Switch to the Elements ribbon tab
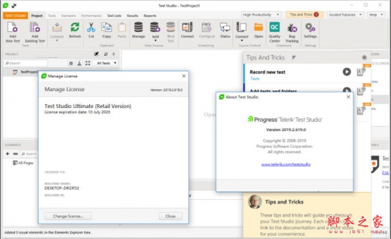This screenshot has width=391, height=239. tap(68, 16)
